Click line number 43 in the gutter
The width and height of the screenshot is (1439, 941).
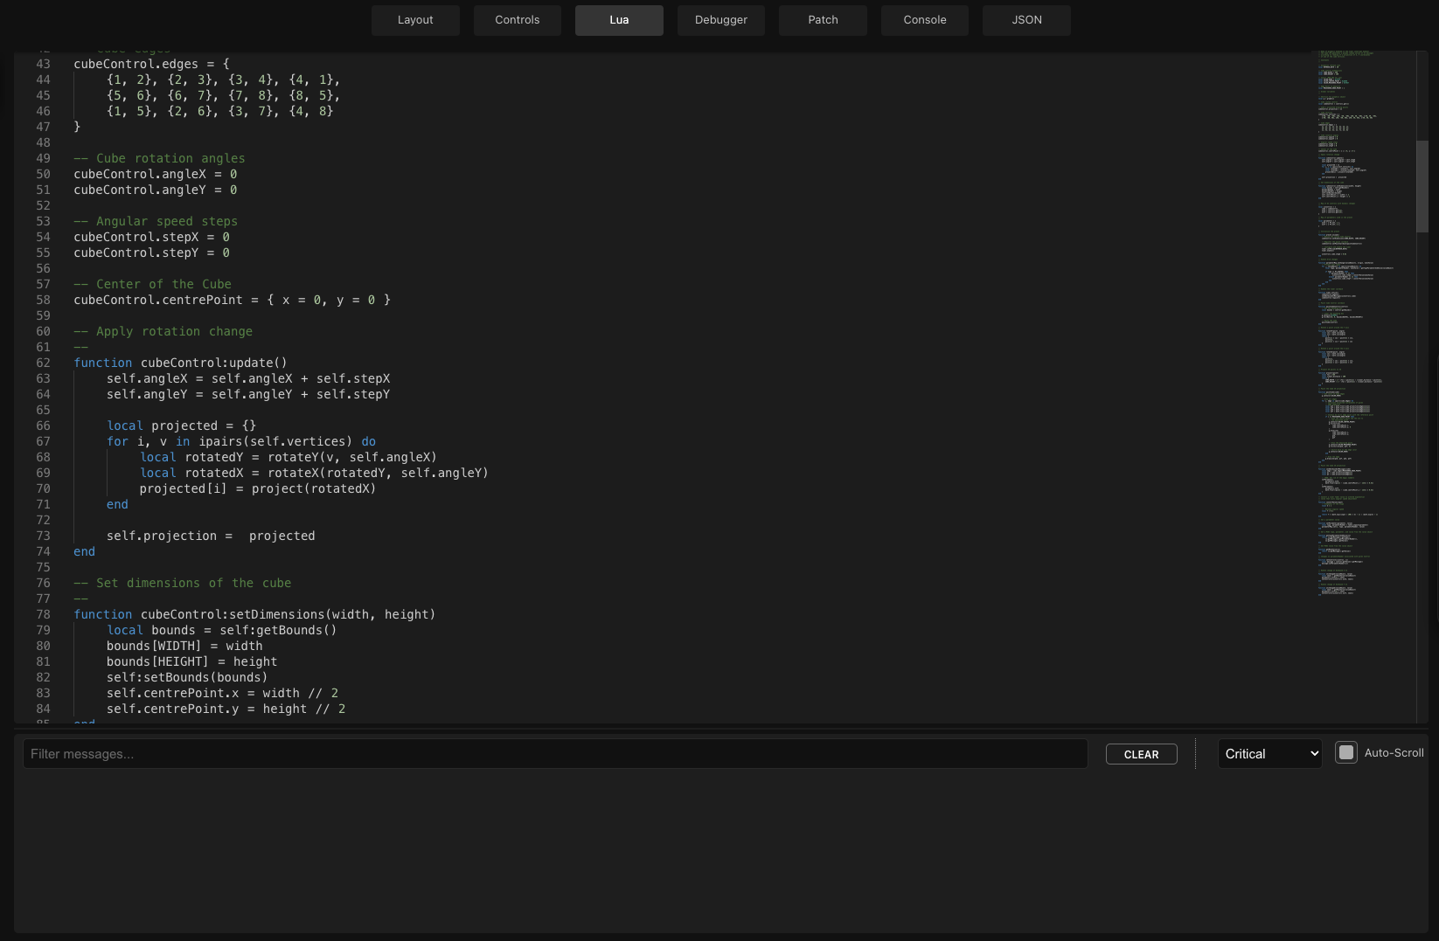[x=43, y=64]
